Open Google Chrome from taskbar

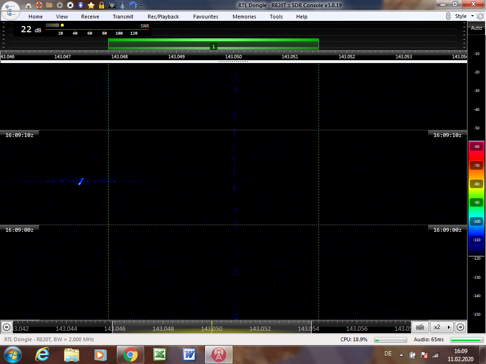(x=131, y=355)
